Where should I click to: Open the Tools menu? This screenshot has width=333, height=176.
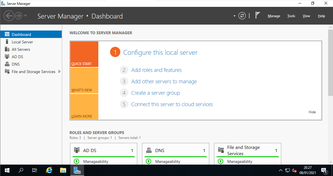pyautogui.click(x=291, y=16)
